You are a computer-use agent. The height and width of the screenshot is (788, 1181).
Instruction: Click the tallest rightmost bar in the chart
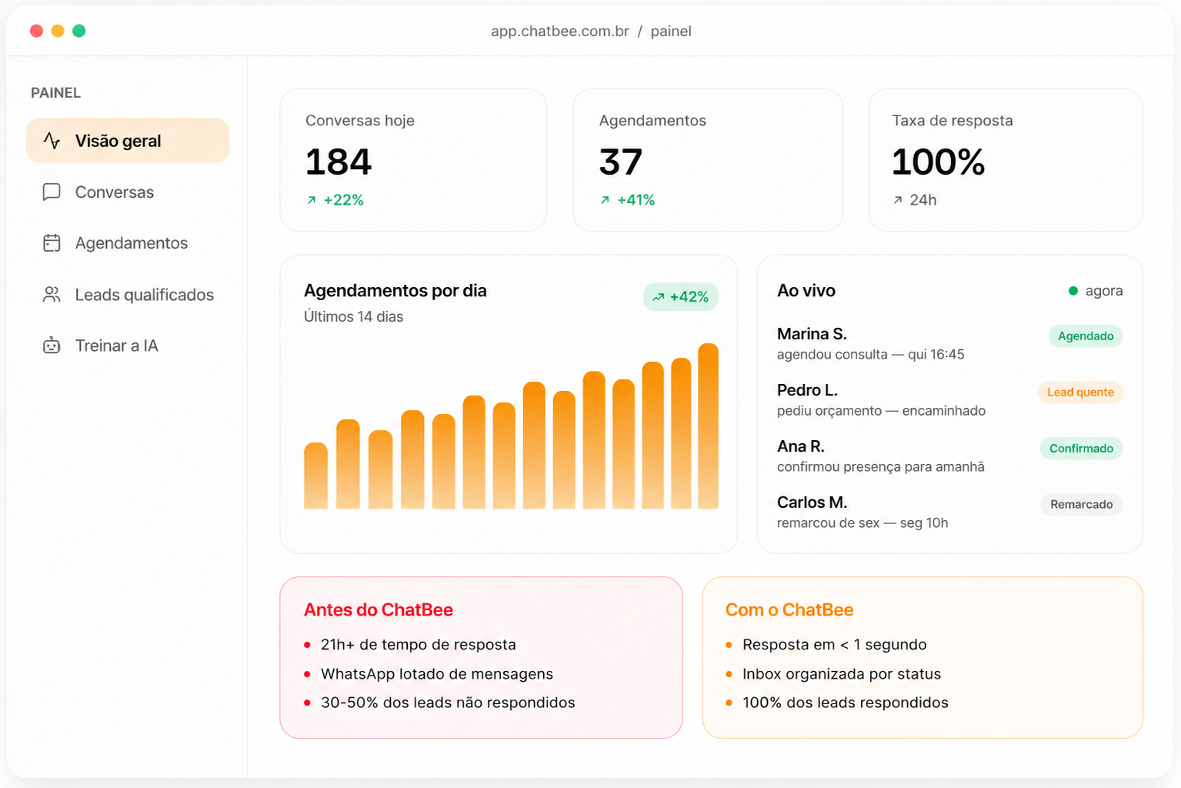click(x=708, y=426)
